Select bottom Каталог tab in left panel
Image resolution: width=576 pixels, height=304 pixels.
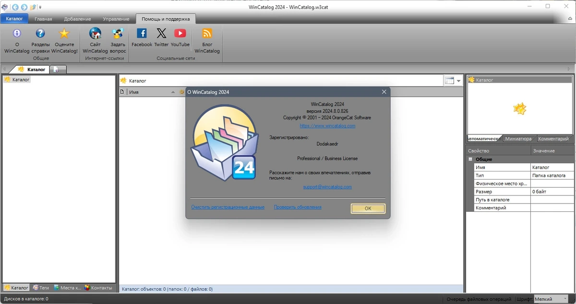(x=16, y=288)
